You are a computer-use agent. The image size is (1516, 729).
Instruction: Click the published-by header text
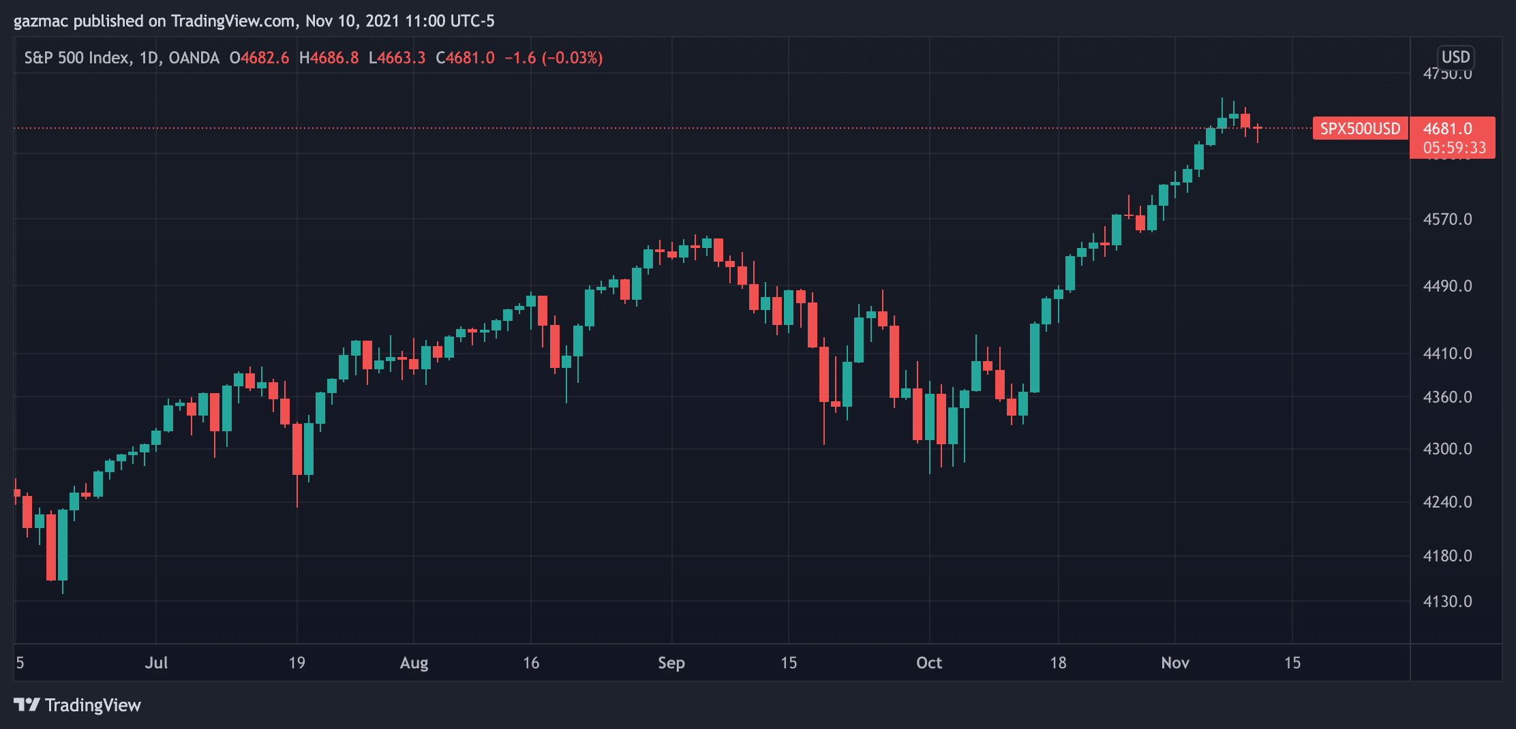(x=254, y=21)
